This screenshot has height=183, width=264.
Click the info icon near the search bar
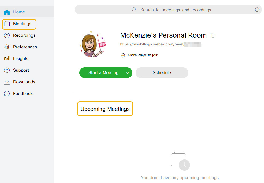pos(257,10)
